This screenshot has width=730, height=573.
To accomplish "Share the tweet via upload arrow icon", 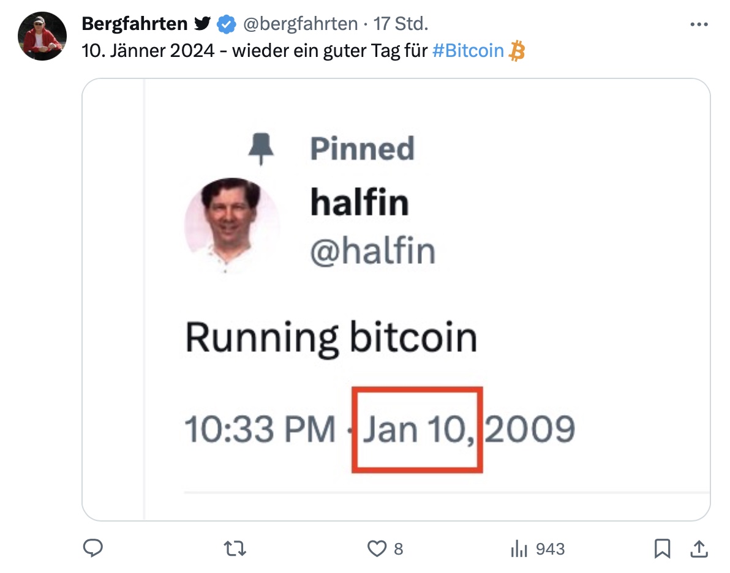I will click(x=698, y=549).
